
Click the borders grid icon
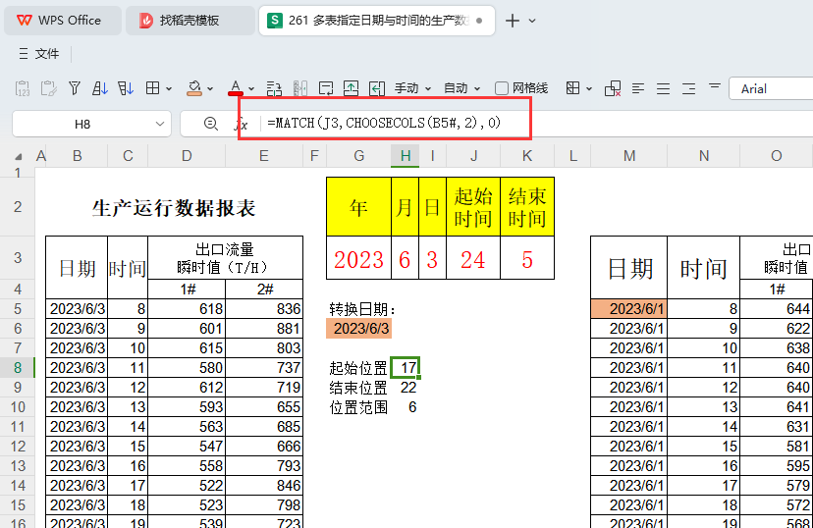[152, 88]
